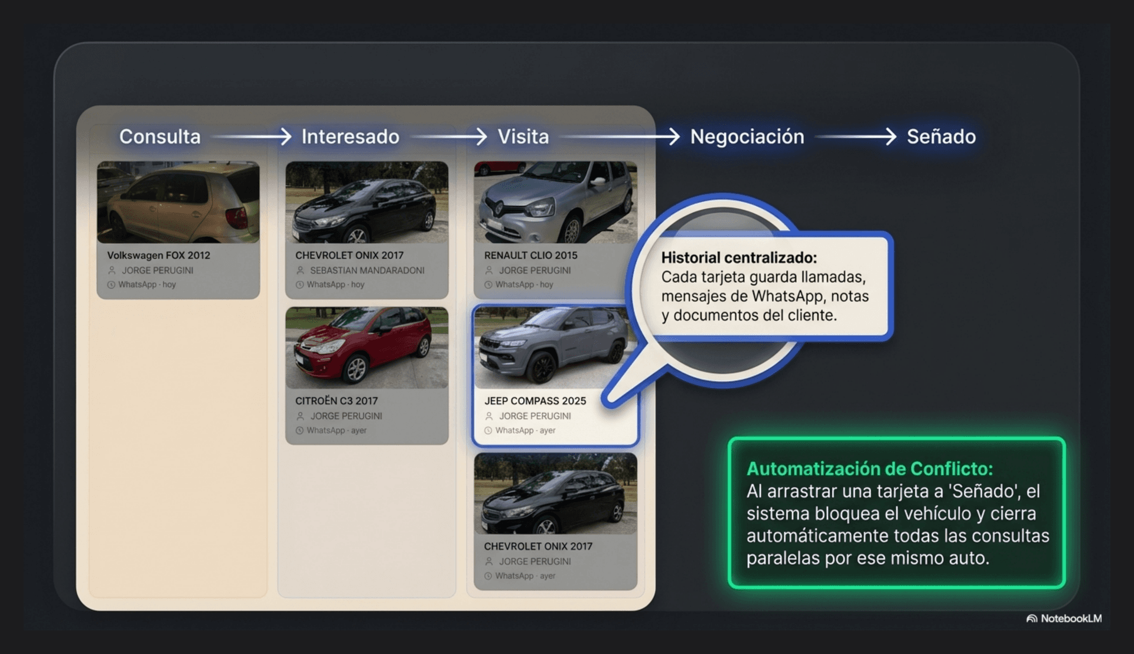Click person icon on Citroën C3 card
Viewport: 1134px width, 654px height.
point(300,416)
